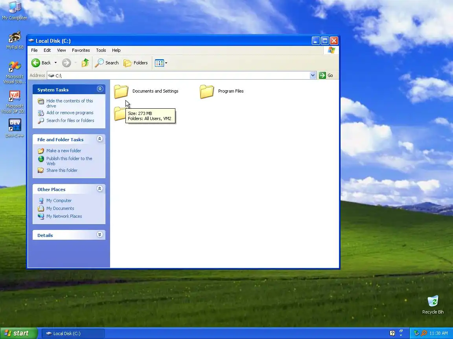Open the Tools menu
Screen dimensions: 453x339
pyautogui.click(x=101, y=50)
